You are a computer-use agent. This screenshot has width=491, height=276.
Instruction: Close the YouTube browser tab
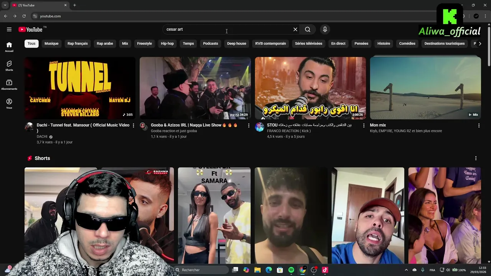[65, 5]
